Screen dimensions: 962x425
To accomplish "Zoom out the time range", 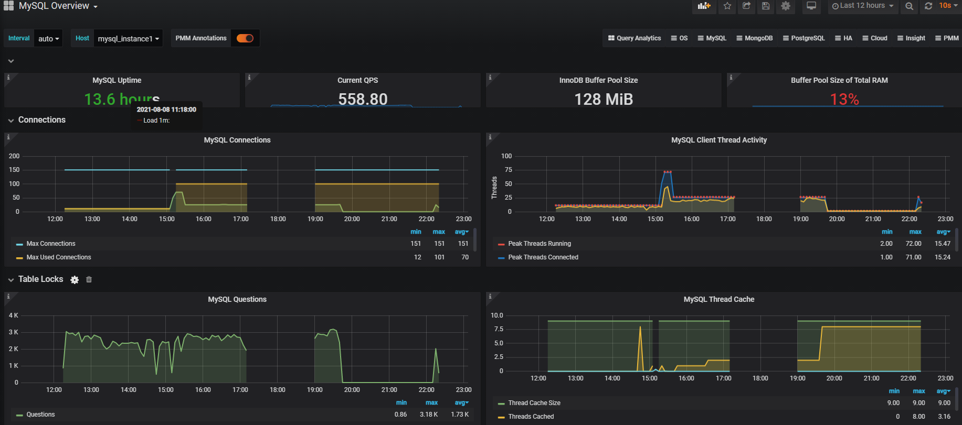I will pyautogui.click(x=910, y=6).
